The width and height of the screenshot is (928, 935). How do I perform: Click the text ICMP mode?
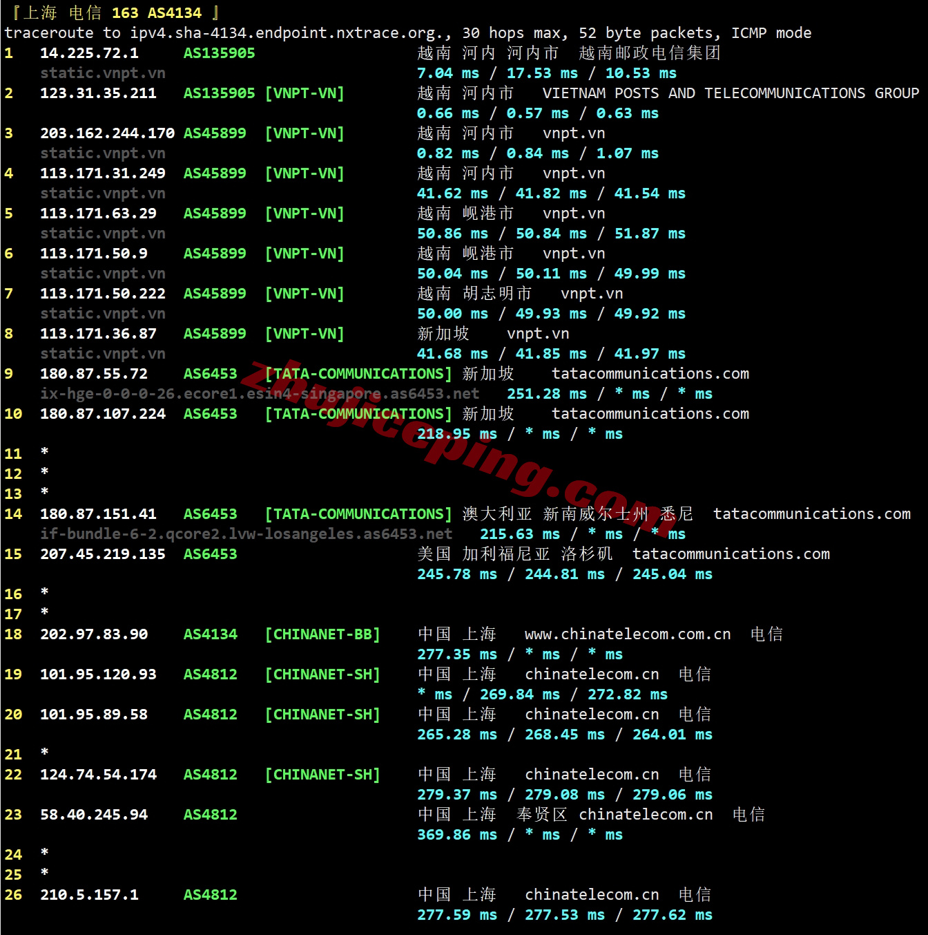tap(771, 33)
